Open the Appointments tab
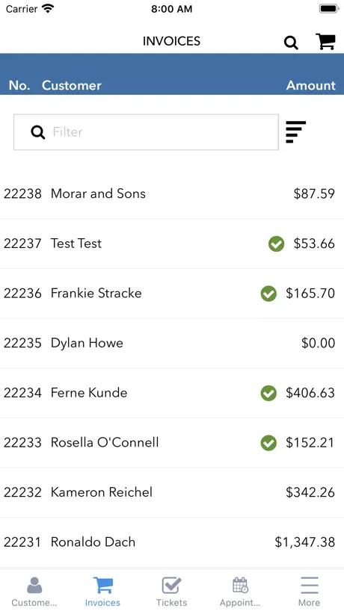 [x=240, y=591]
